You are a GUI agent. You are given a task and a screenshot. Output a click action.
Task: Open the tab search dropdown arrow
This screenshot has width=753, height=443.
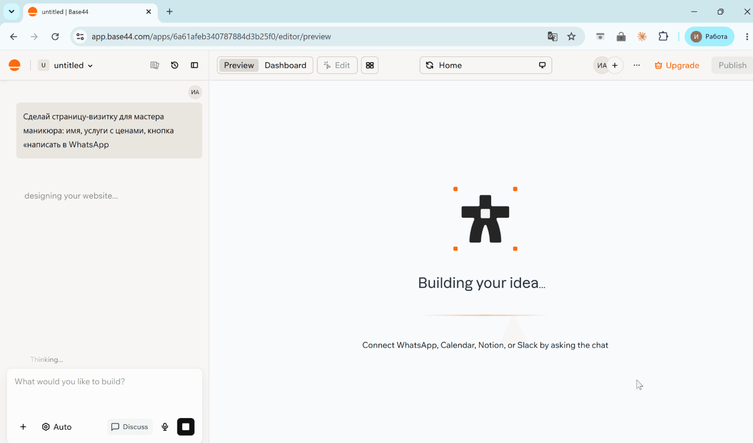(12, 11)
